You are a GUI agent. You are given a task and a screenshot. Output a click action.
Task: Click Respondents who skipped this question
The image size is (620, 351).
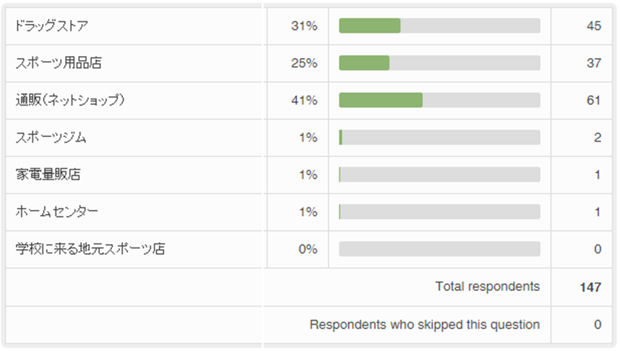424,325
